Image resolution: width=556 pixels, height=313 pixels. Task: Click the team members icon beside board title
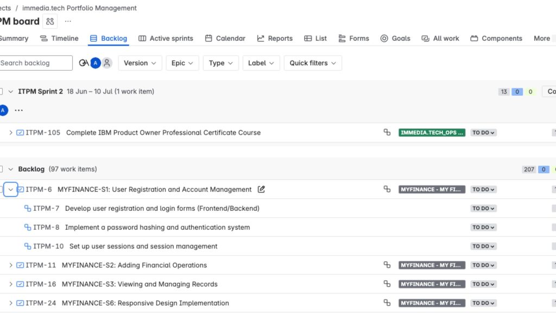click(x=50, y=22)
